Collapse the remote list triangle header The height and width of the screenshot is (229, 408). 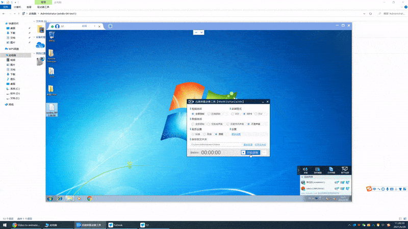coord(302,177)
